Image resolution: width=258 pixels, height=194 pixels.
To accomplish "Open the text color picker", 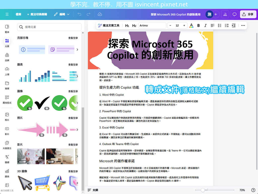I will [191, 26].
